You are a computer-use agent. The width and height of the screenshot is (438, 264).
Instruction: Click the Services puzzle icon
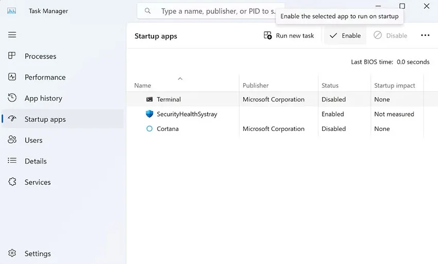[12, 182]
